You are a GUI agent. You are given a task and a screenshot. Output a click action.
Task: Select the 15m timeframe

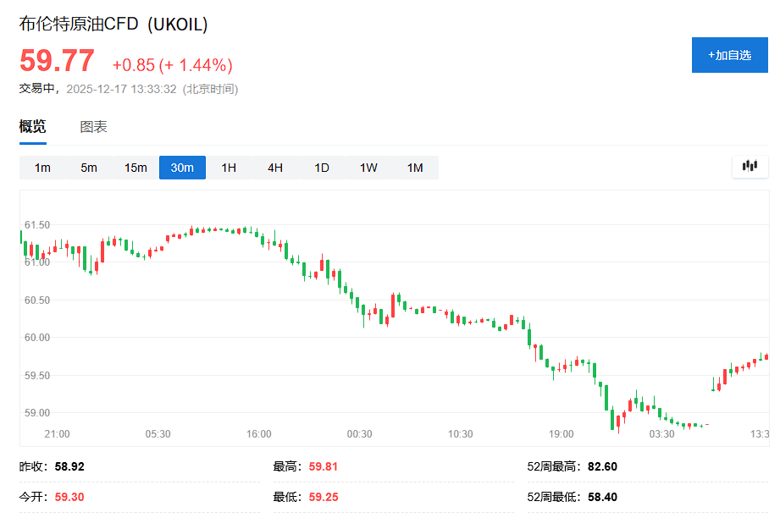coord(135,168)
